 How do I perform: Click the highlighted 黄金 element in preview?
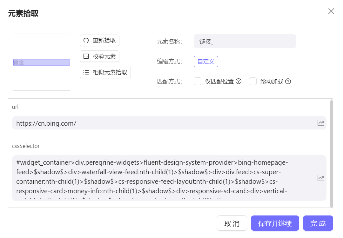coord(41,63)
